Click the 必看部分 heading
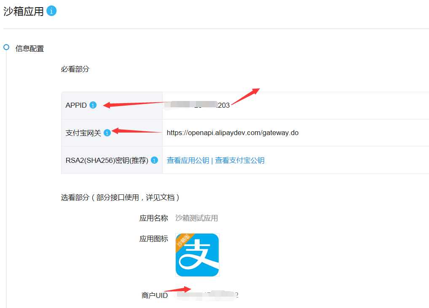 (75, 69)
